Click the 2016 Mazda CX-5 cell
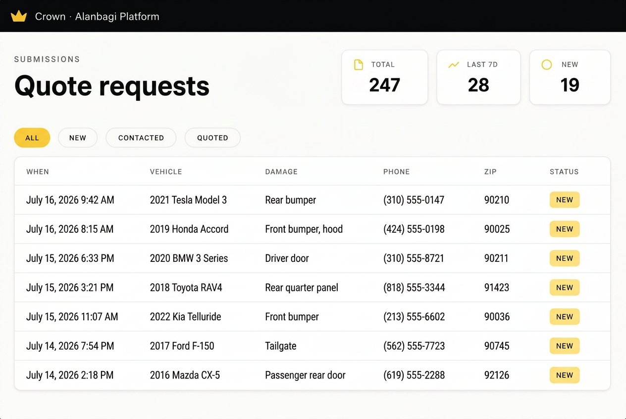This screenshot has width=626, height=419. [185, 375]
